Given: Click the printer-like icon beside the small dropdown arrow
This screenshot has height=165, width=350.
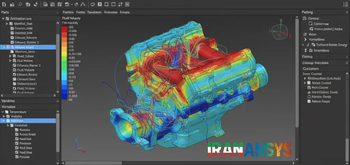Looking at the screenshot, I should (x=67, y=4).
